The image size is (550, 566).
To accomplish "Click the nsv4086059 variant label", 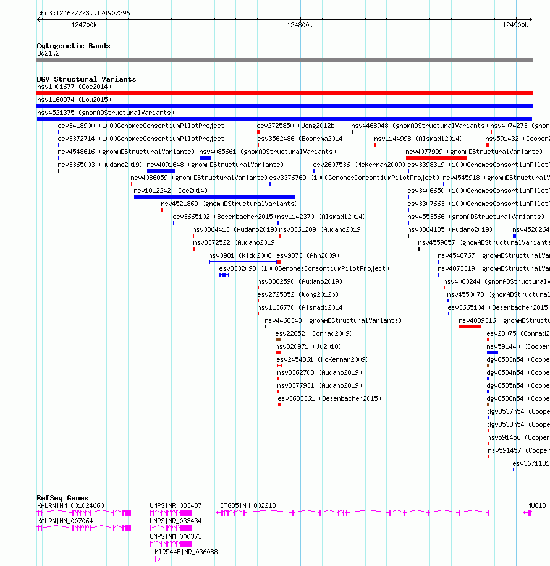I will 199,178.
